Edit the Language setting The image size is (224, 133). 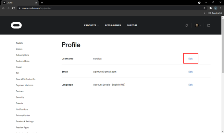pyautogui.click(x=191, y=85)
